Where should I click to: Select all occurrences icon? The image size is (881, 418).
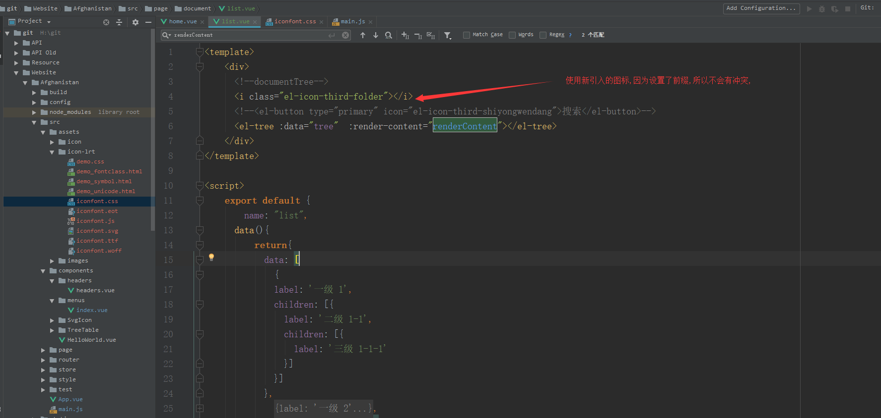(x=431, y=35)
